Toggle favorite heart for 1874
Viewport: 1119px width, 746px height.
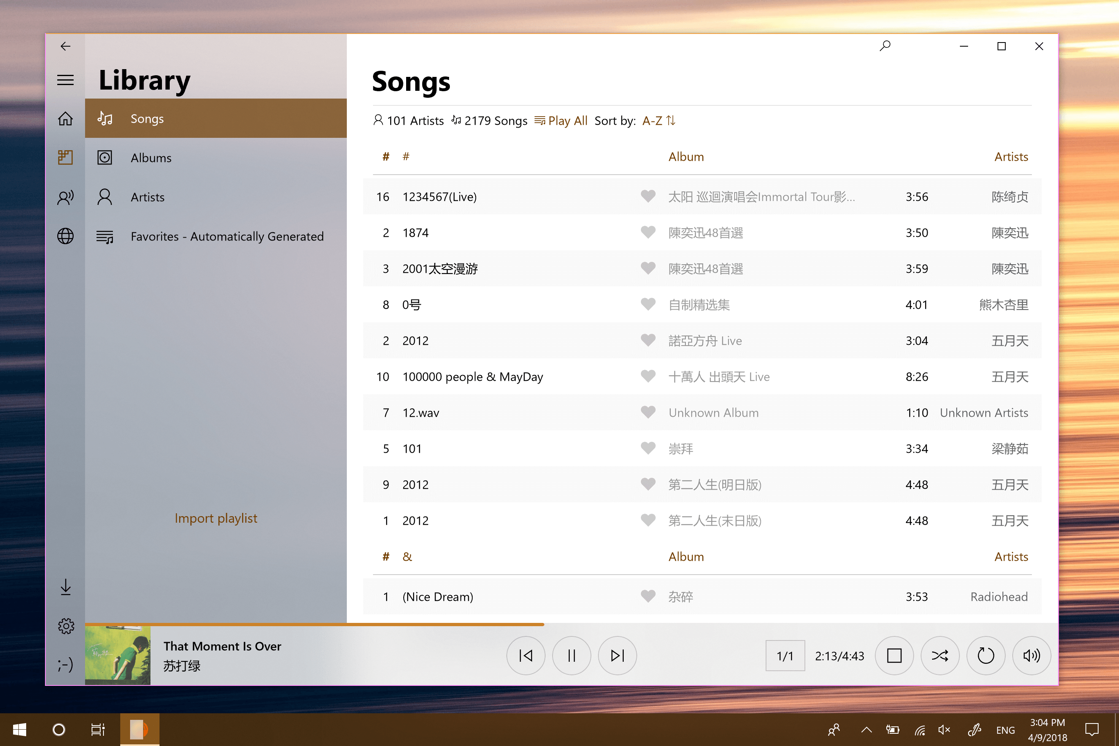coord(647,233)
